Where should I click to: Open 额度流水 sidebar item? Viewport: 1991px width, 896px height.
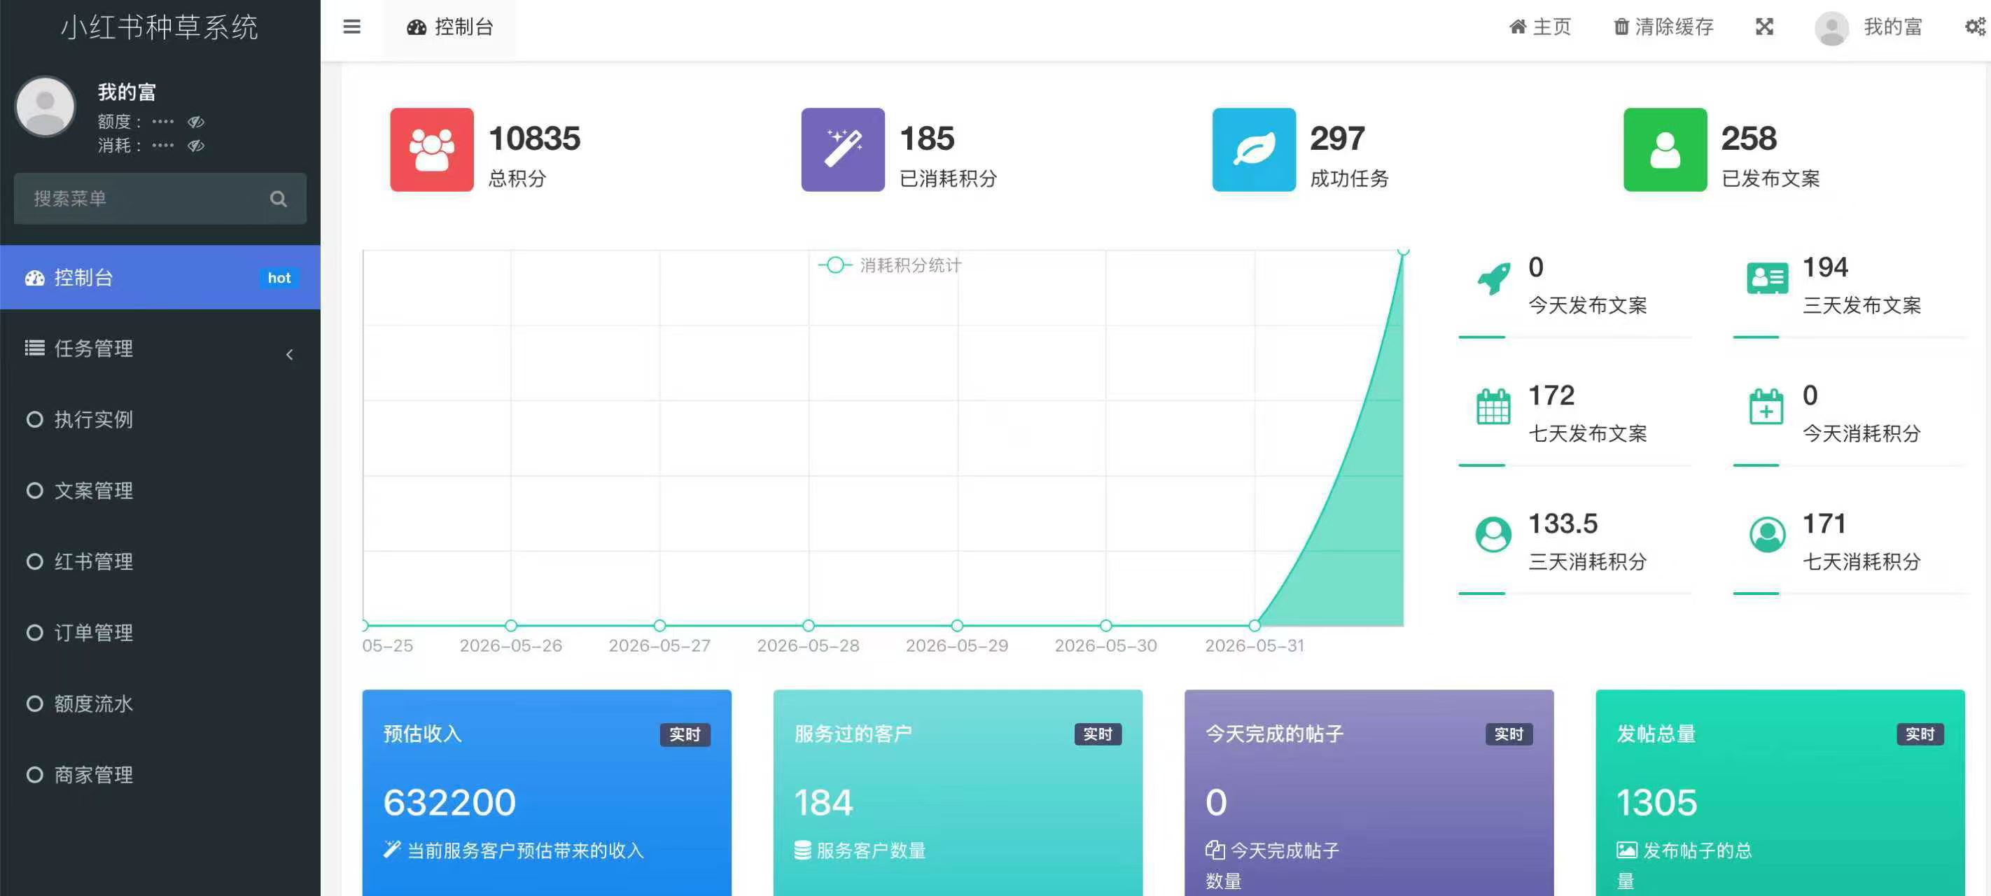tap(160, 704)
